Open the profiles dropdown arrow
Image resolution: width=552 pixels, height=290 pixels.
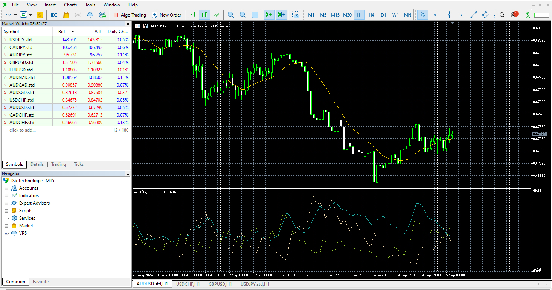tap(31, 15)
